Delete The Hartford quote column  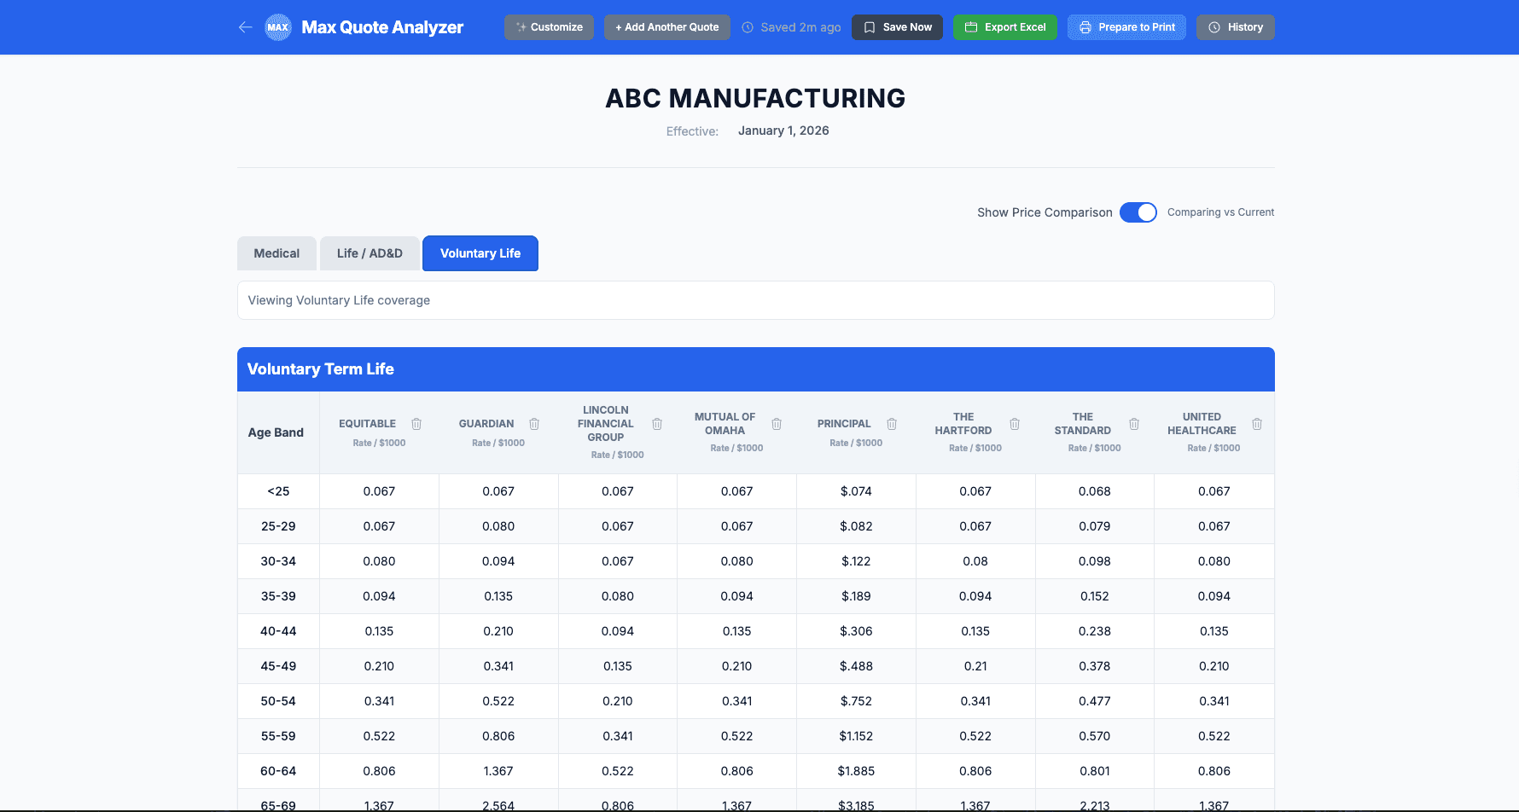tap(1015, 424)
